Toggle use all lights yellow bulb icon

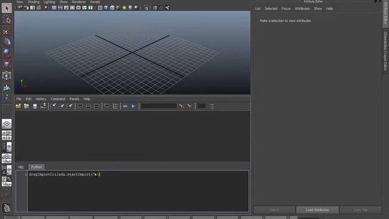124,8
